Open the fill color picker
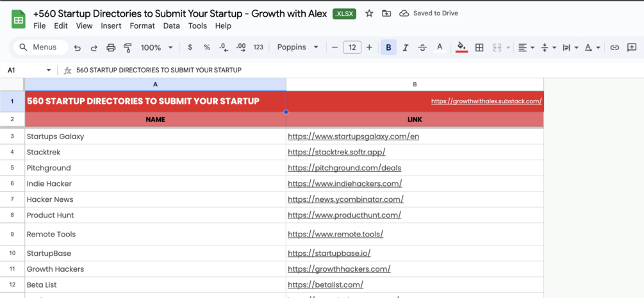The image size is (644, 298). (x=461, y=47)
